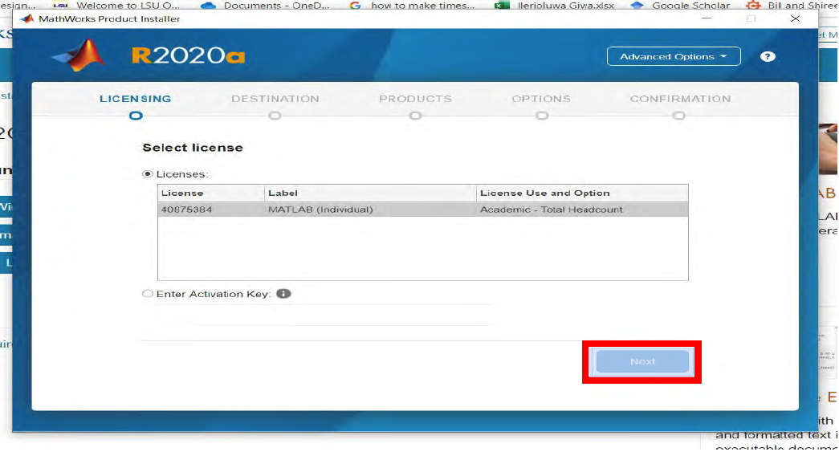Click the help question mark icon
The height and width of the screenshot is (452, 839).
tap(768, 57)
